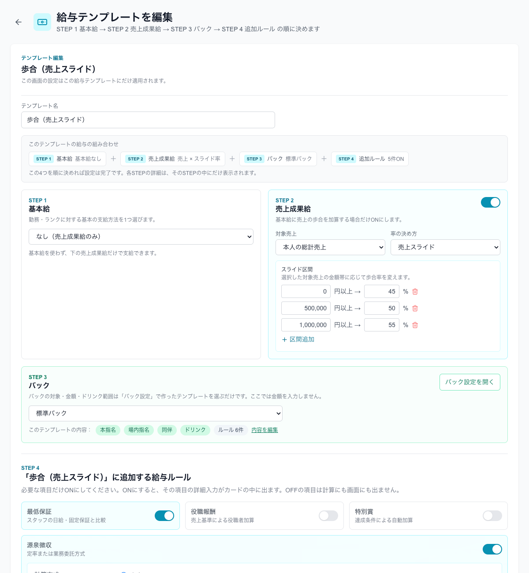Click the 同伴 tag
Viewport: 529px width, 573px height.
(167, 430)
